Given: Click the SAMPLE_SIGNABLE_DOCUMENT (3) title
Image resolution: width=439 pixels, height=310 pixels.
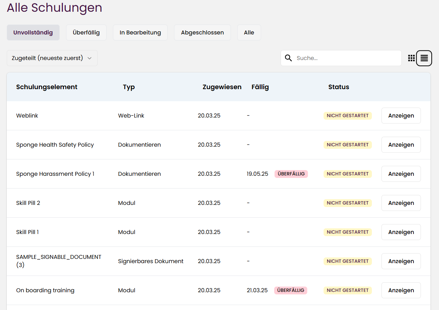Looking at the screenshot, I should click(59, 261).
